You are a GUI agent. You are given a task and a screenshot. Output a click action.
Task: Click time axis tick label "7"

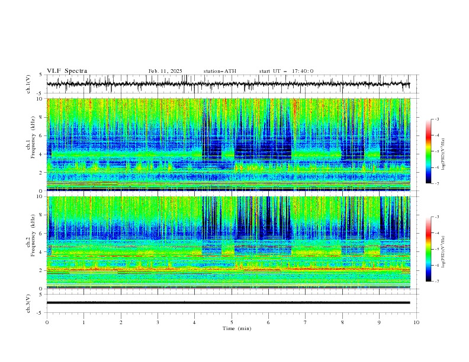pos(306,322)
